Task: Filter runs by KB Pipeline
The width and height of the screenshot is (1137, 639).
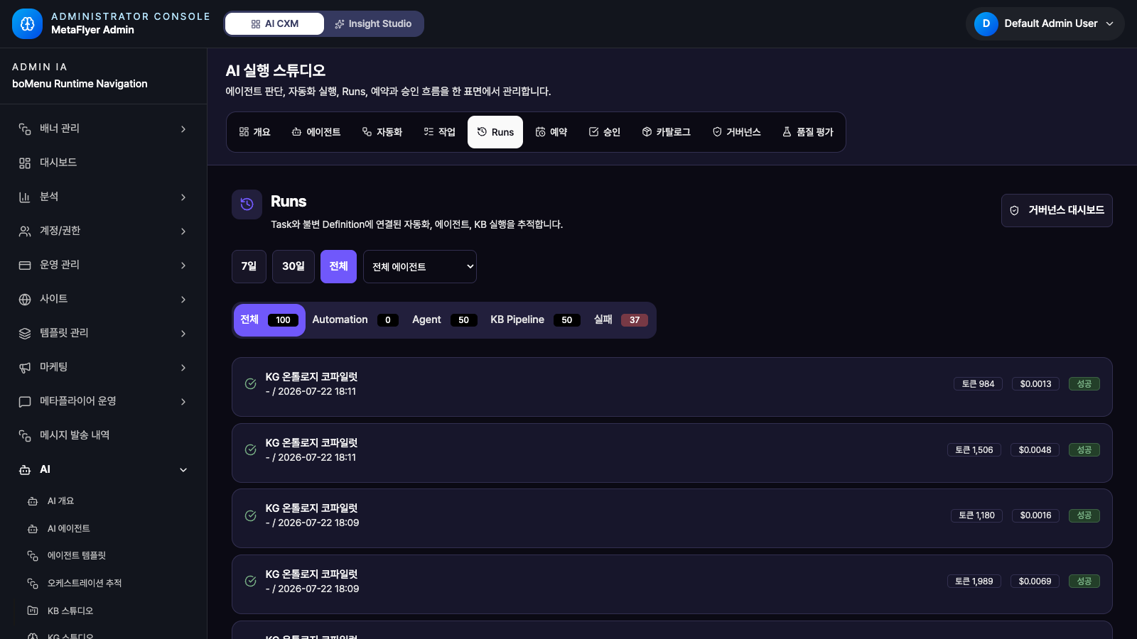Action: [x=536, y=320]
